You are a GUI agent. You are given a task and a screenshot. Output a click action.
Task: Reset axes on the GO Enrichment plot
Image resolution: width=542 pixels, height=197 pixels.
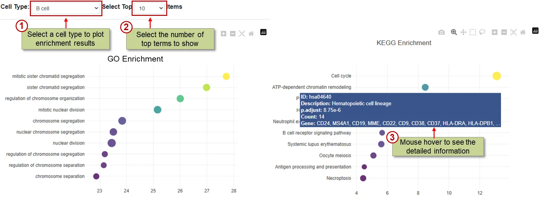[251, 34]
